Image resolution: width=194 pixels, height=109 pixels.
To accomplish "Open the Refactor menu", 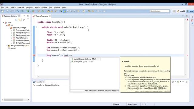I will pos(21,7).
